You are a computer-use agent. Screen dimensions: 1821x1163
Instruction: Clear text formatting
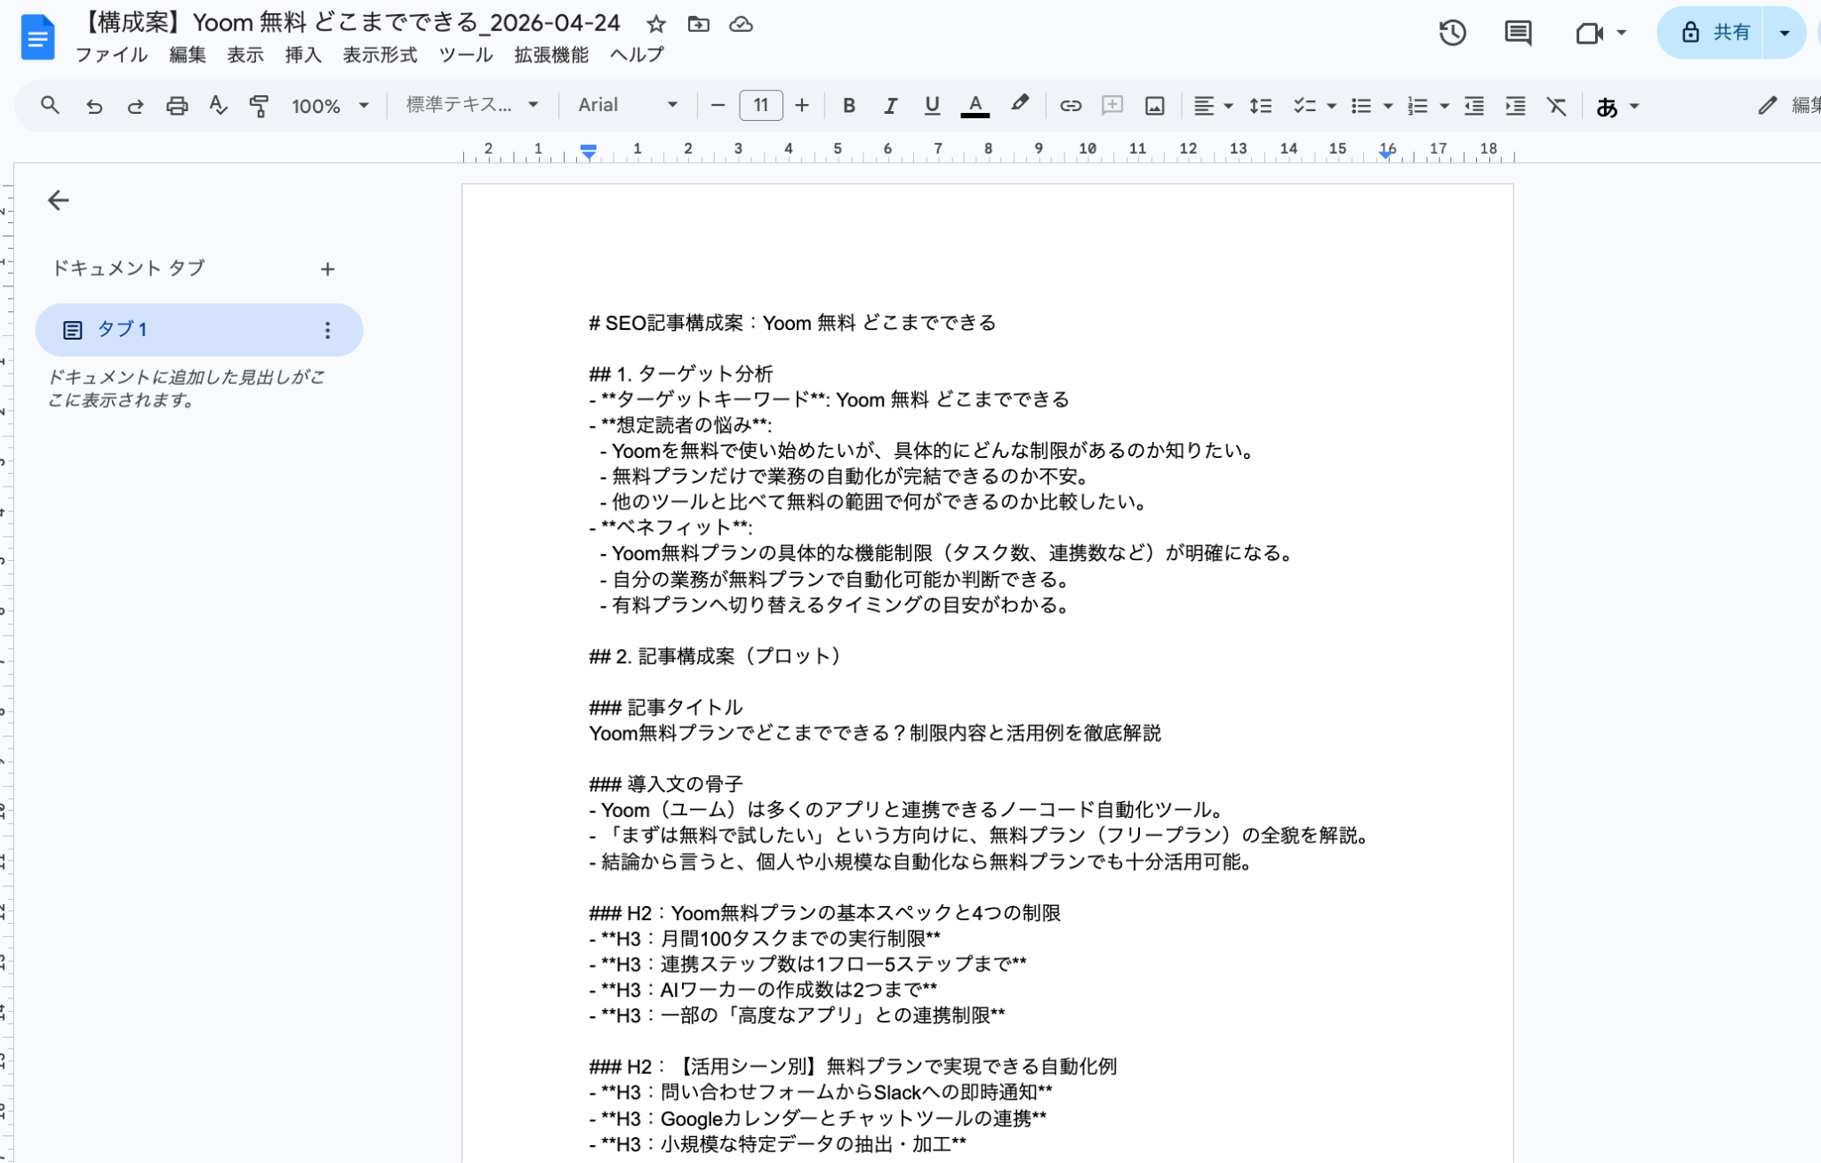coord(1556,106)
